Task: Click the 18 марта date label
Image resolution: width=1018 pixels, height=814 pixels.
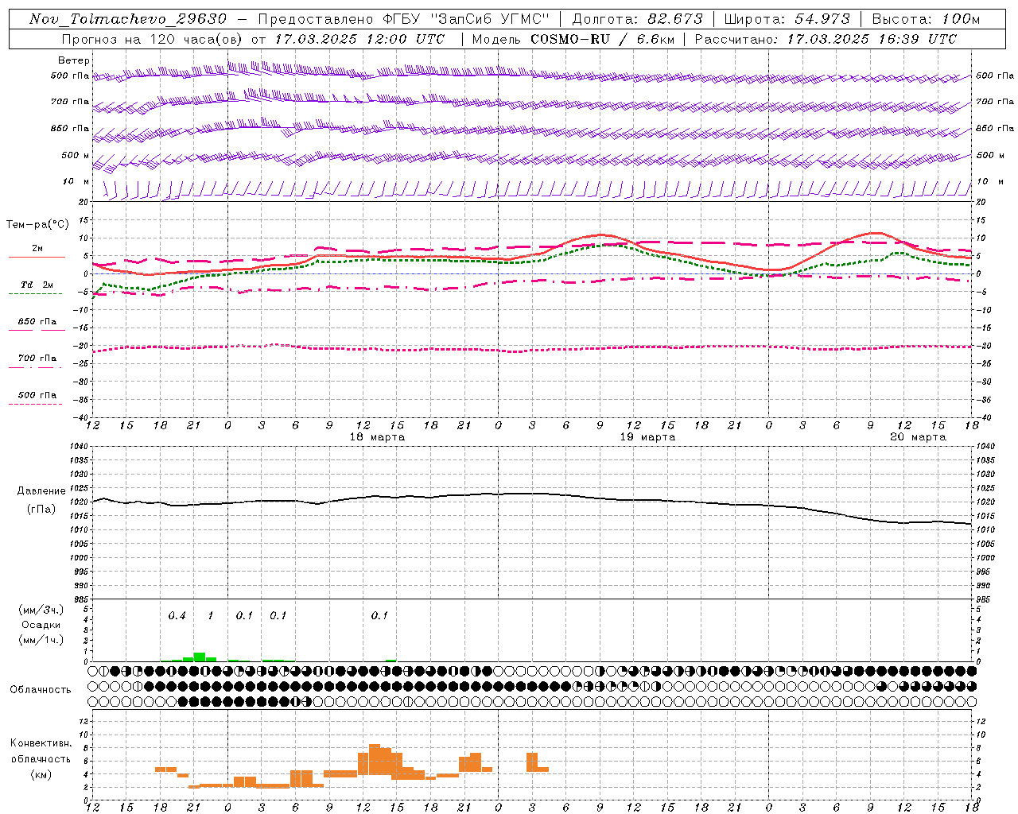Action: tap(377, 437)
